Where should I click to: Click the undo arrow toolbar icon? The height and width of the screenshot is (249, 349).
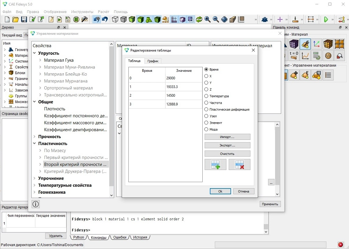click(105, 19)
